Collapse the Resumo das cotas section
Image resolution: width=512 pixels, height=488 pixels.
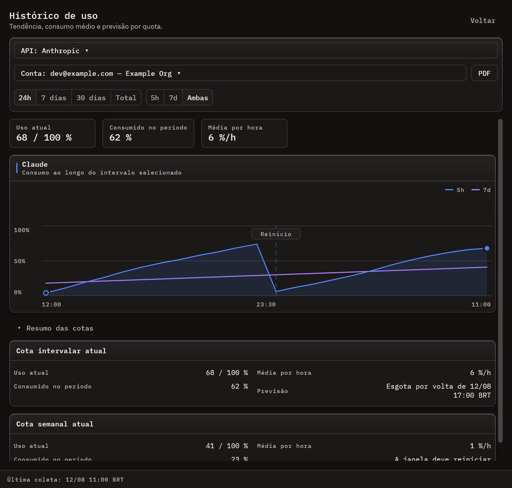coord(55,328)
